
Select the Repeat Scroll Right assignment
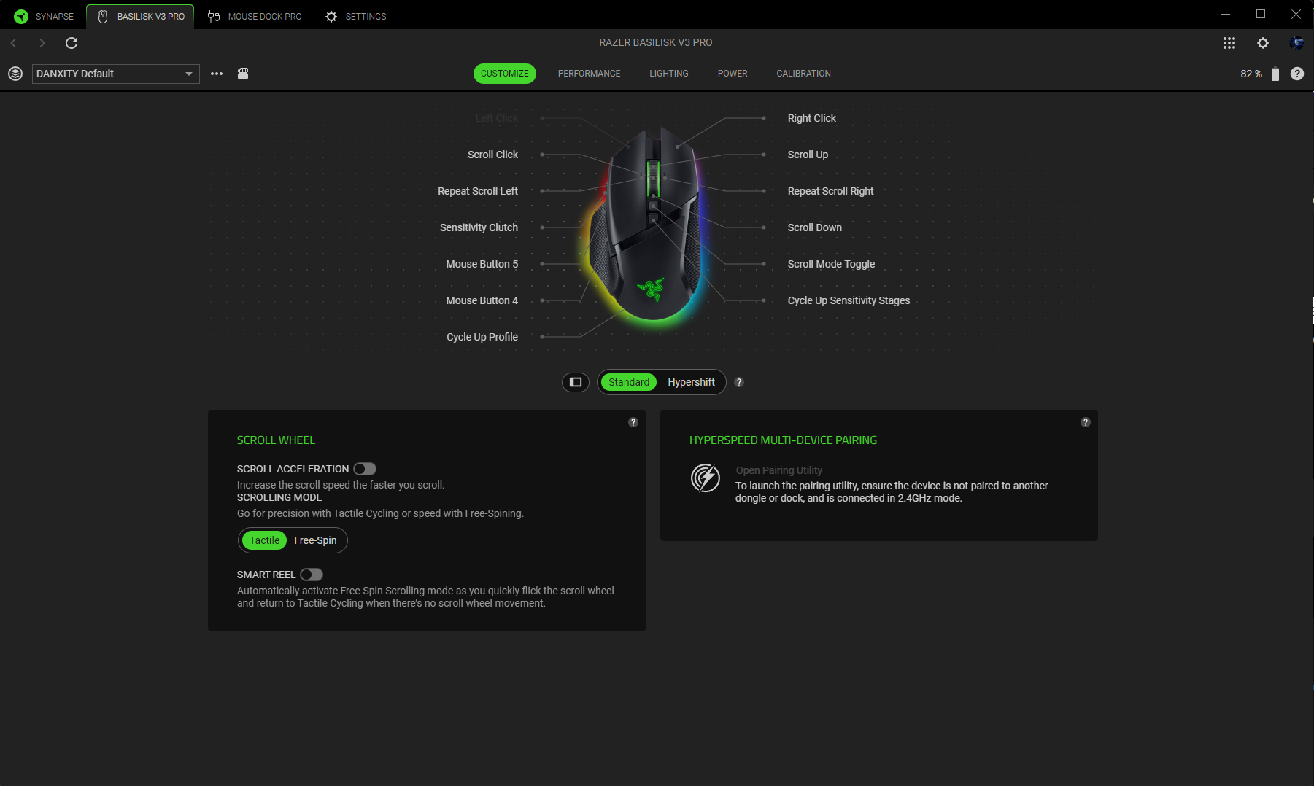830,191
